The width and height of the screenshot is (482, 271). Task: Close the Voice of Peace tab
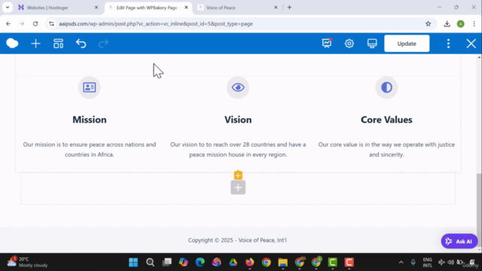tap(276, 8)
